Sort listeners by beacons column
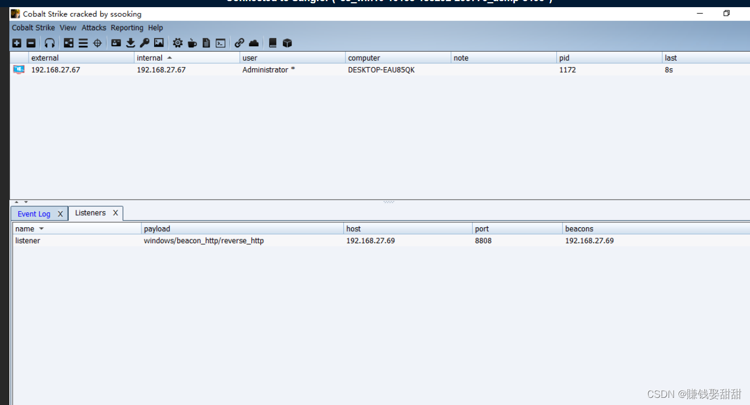The height and width of the screenshot is (405, 750). point(656,229)
